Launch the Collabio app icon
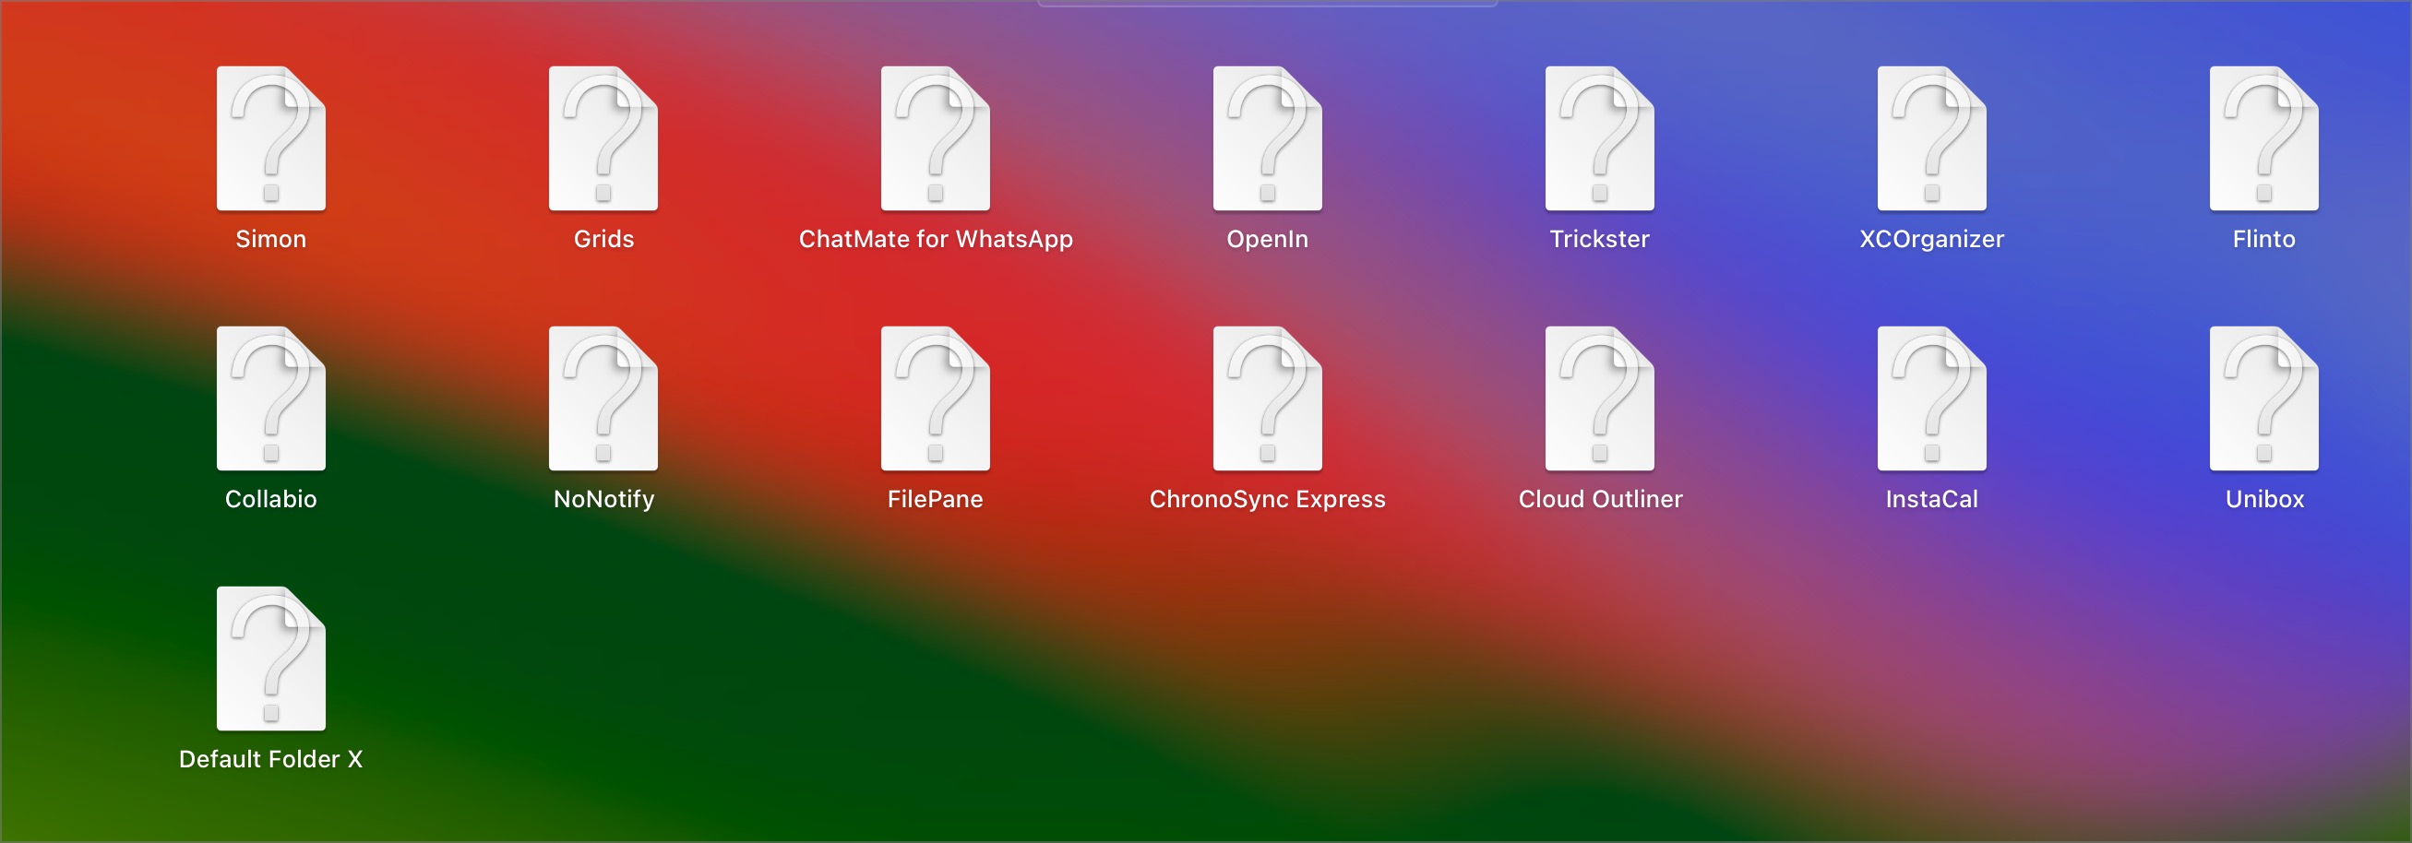The image size is (2412, 843). point(270,398)
